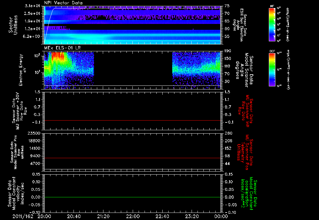
Task: Click the 75 degree elevation tick label
Action: pyautogui.click(x=227, y=6)
